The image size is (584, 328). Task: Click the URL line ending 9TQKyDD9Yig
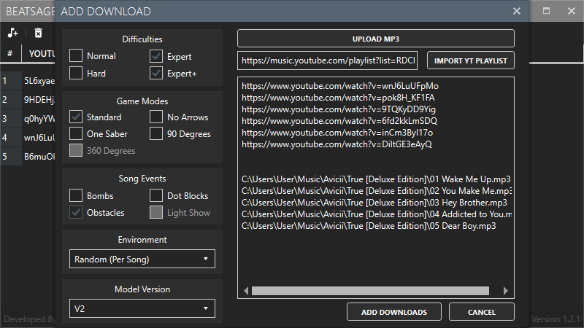339,109
